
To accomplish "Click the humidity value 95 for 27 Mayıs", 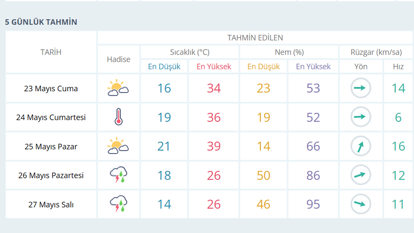I will click(x=313, y=204).
